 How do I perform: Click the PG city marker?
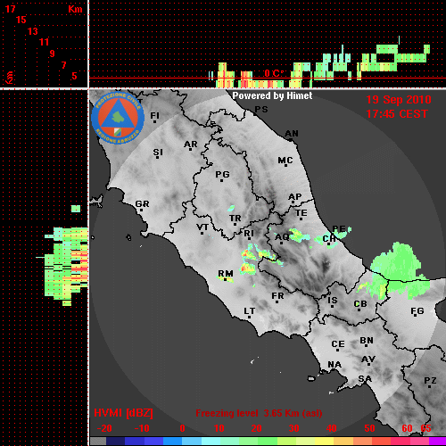(x=221, y=180)
